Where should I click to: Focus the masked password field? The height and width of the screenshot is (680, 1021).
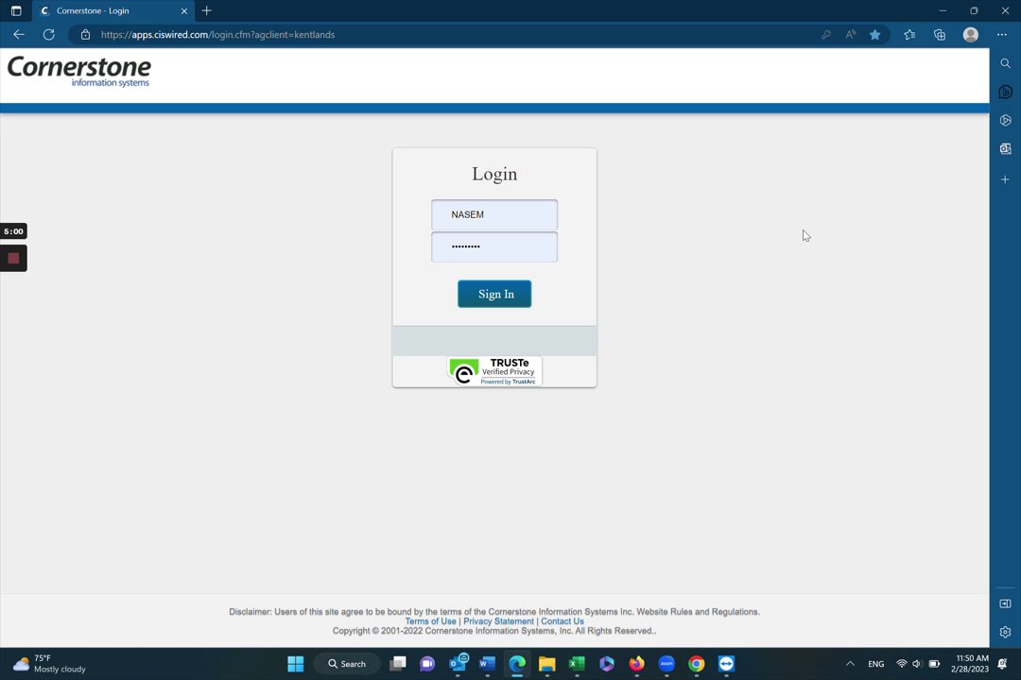coord(494,246)
